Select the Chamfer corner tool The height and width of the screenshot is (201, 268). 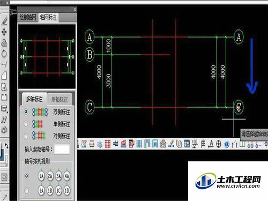click(4, 76)
